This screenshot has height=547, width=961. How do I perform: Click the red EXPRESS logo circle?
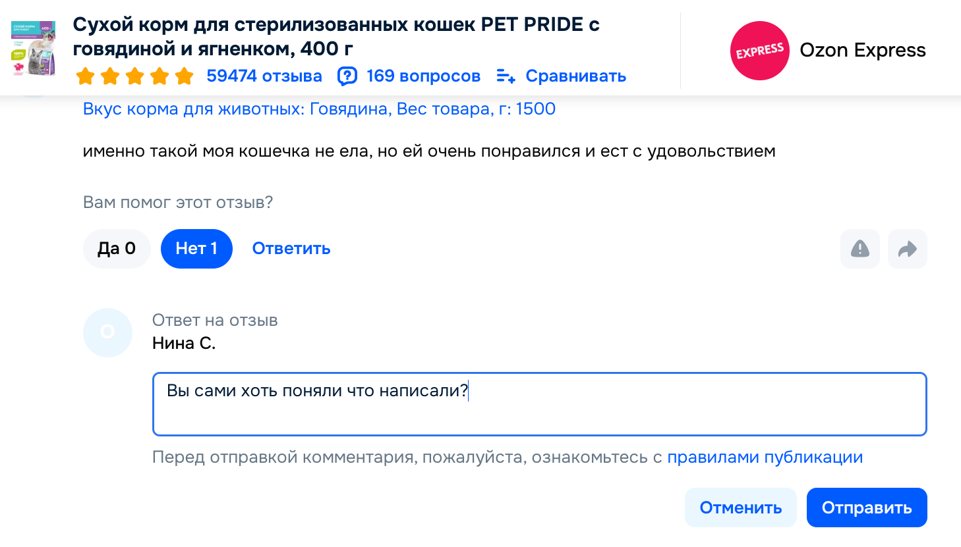[759, 51]
